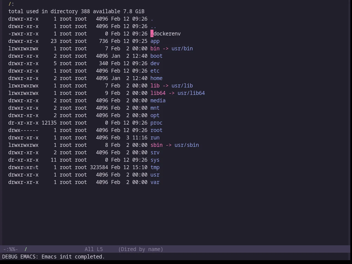
Task: Click the 09:25 time in app row
Action: coord(140,41)
